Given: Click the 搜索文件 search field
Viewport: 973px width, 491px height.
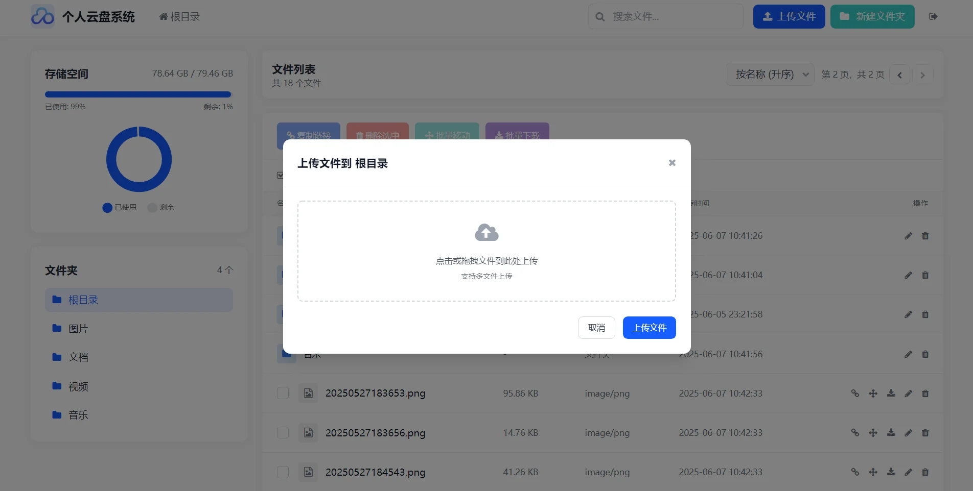Looking at the screenshot, I should tap(665, 16).
